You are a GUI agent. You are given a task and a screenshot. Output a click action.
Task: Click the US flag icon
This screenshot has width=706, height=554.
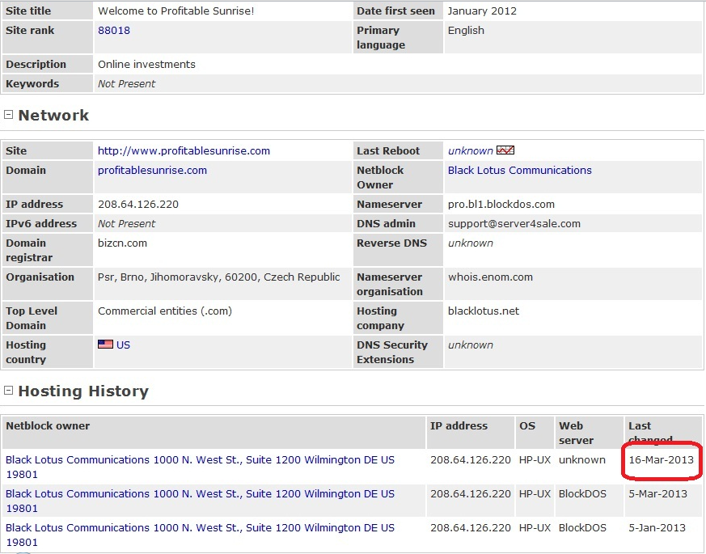(105, 345)
